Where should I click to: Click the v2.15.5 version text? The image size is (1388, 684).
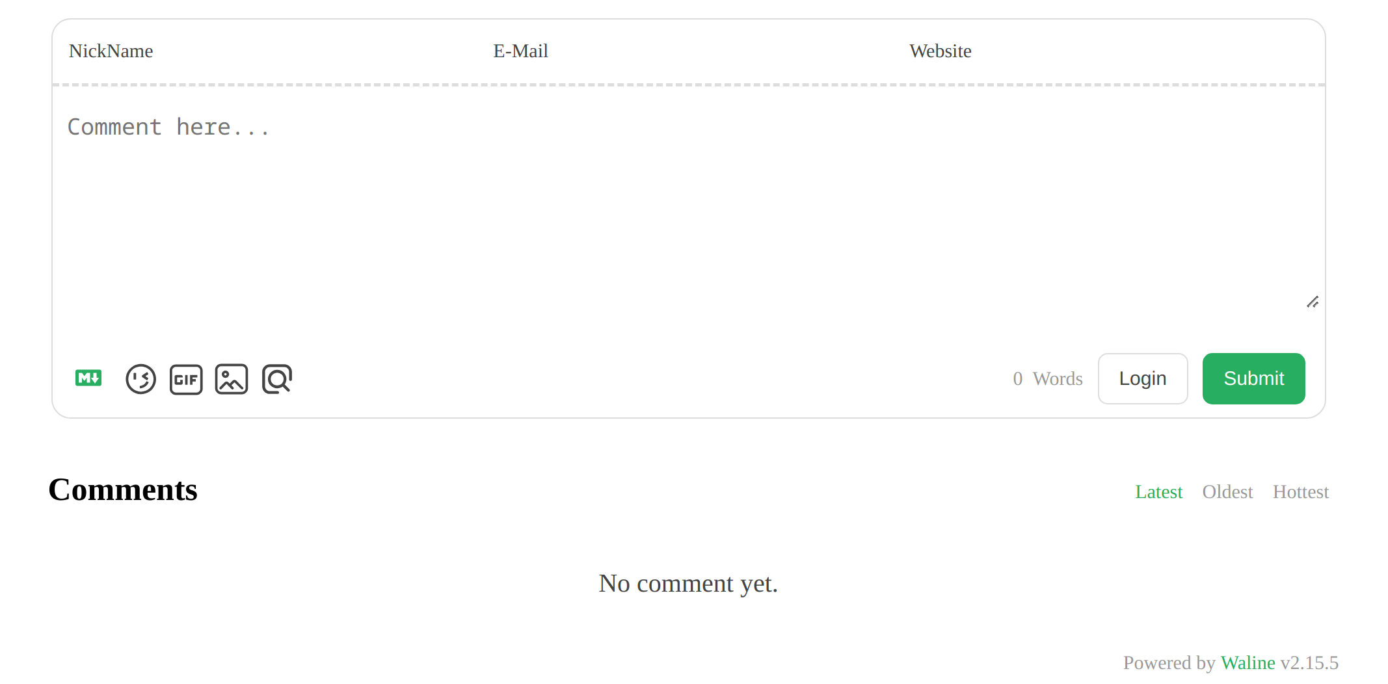point(1309,663)
